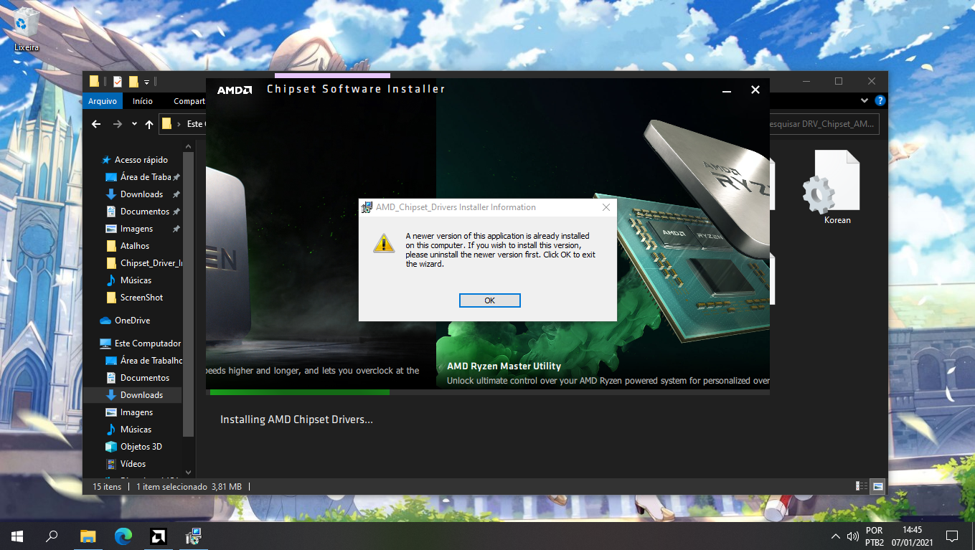
Task: Click the "Installing AMD Chipset Drivers..." status text
Action: click(296, 419)
